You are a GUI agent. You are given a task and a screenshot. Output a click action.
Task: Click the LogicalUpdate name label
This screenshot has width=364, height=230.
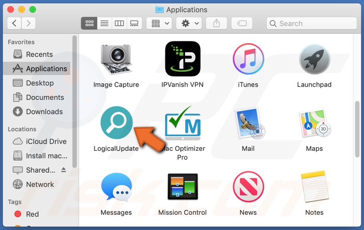(116, 149)
